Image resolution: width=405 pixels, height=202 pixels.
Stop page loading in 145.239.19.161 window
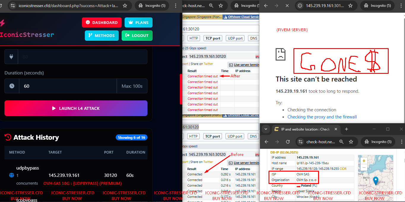[x=287, y=6]
